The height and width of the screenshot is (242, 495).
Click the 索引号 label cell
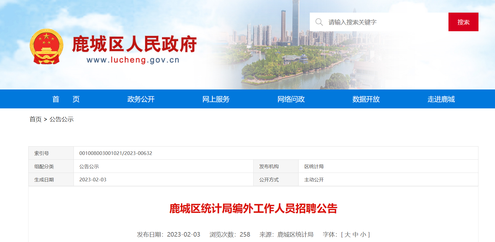pyautogui.click(x=51, y=153)
